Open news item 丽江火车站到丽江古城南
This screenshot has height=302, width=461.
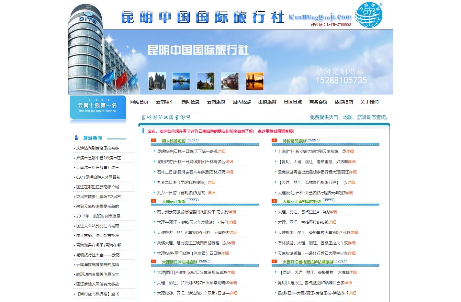[97, 226]
